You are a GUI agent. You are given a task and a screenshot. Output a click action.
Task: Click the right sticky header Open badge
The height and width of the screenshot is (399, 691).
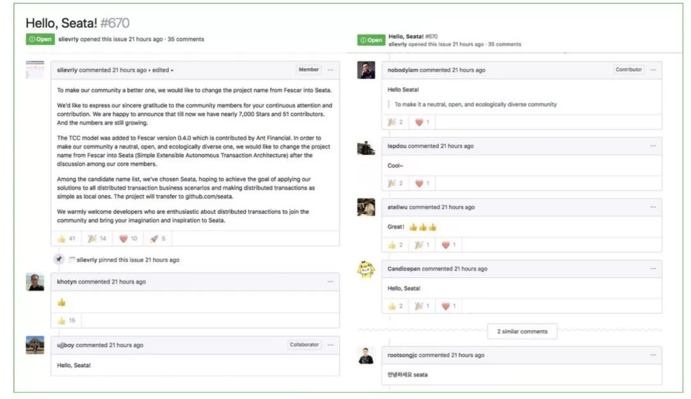371,40
